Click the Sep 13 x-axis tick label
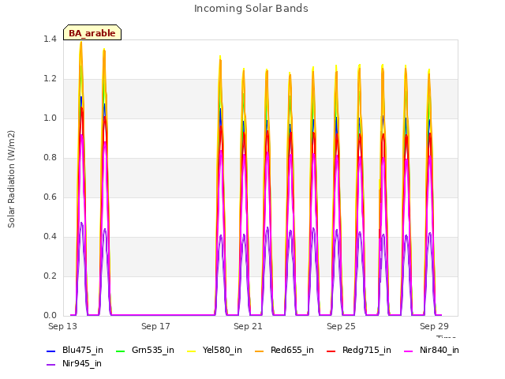 (x=62, y=326)
